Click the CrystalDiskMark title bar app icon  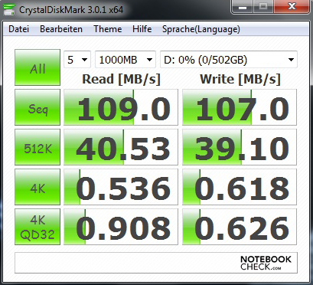click(x=8, y=10)
